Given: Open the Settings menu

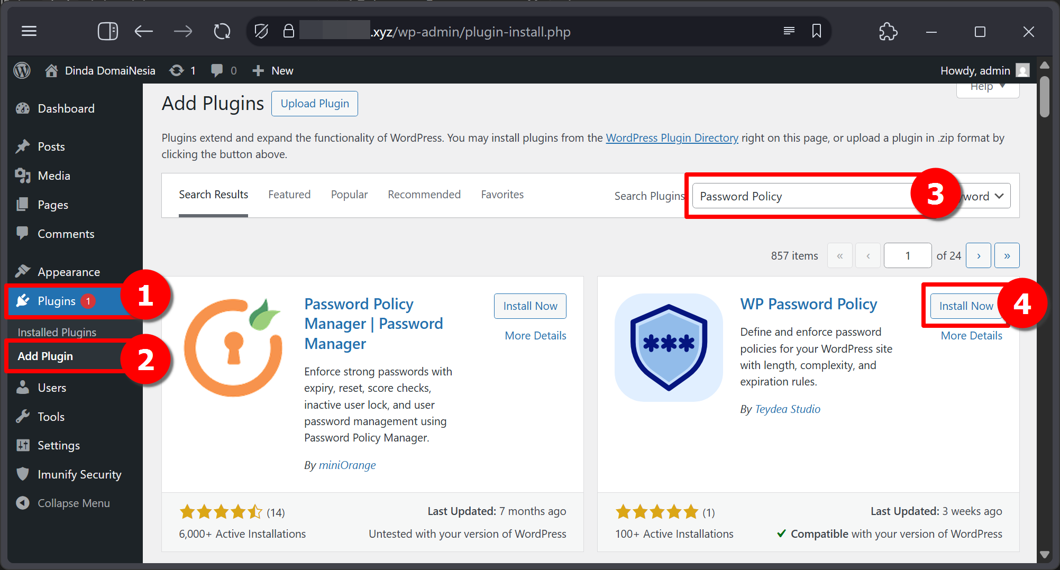Looking at the screenshot, I should click(59, 445).
